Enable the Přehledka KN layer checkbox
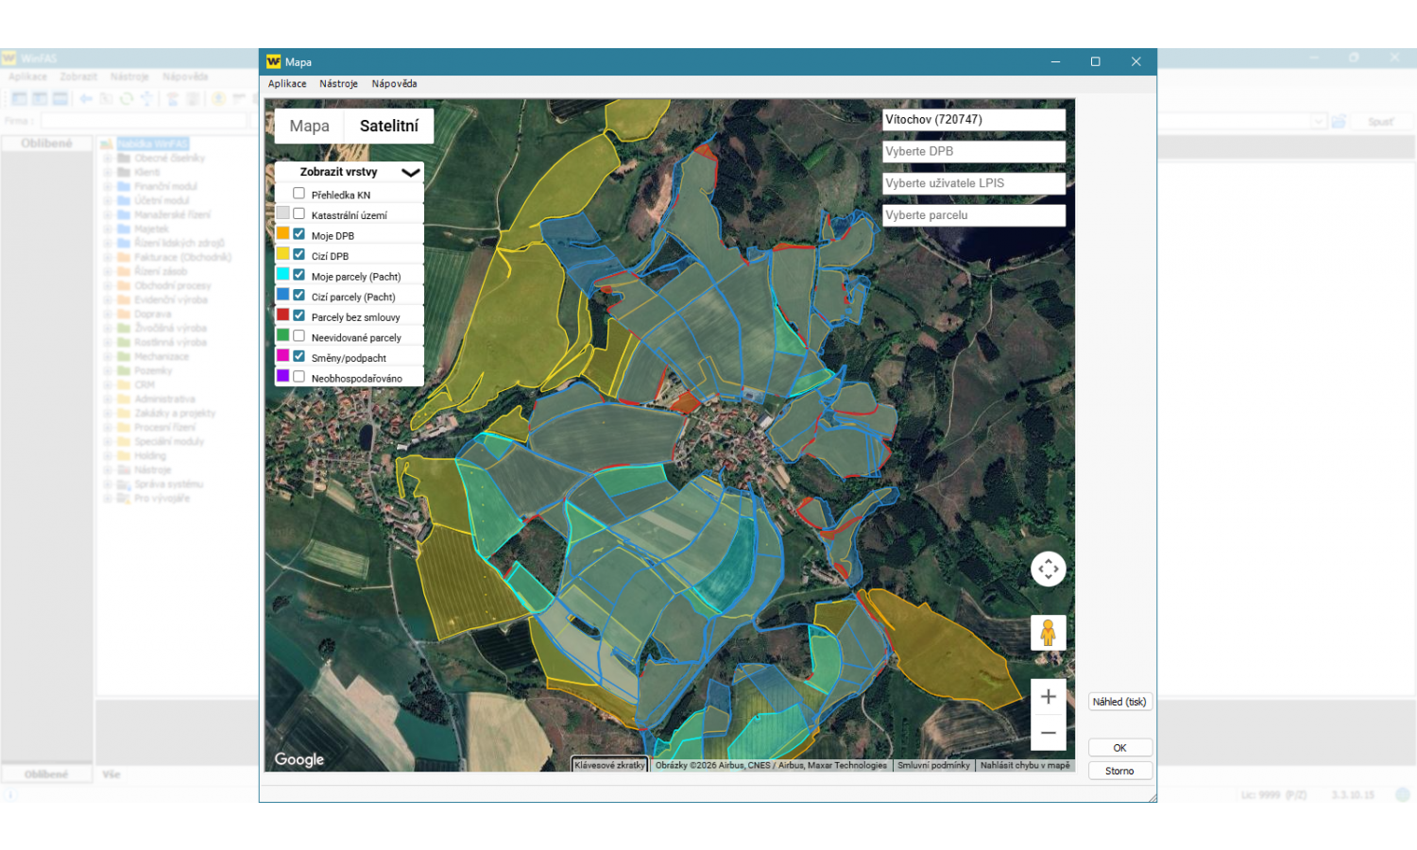Screen dimensions: 1417x850 click(x=299, y=194)
